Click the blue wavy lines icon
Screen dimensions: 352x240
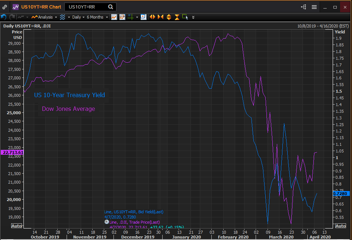tap(63, 17)
